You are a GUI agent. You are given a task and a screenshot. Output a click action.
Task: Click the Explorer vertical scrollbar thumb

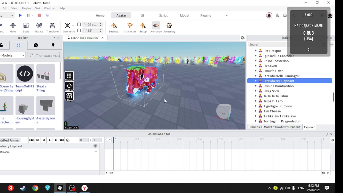pos(334,97)
